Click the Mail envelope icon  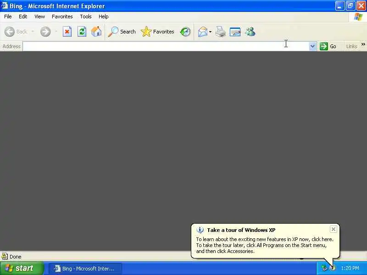(x=203, y=32)
